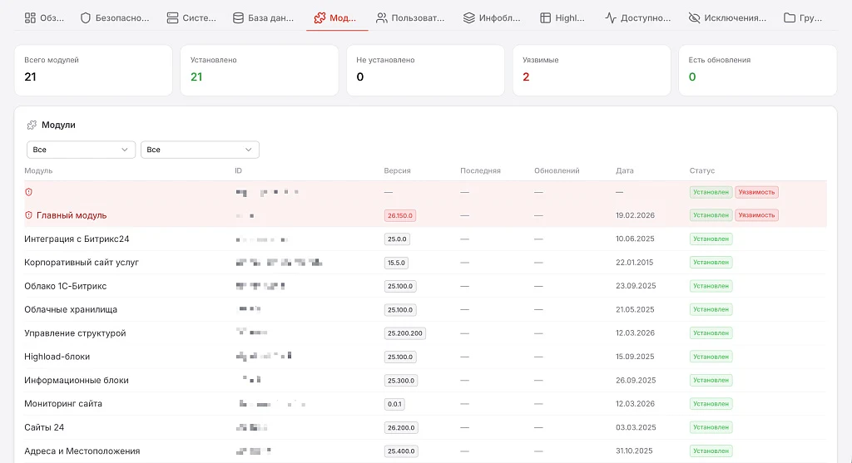Select the Мод... modules tab
852x463 pixels.
(x=335, y=18)
